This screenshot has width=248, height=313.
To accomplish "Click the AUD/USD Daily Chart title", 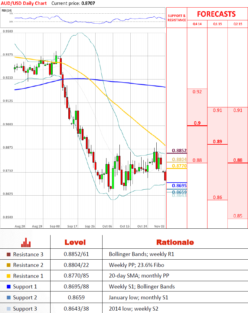I will tap(24, 3).
